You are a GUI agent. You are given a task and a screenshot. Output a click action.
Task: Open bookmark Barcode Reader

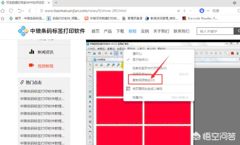pos(200,19)
